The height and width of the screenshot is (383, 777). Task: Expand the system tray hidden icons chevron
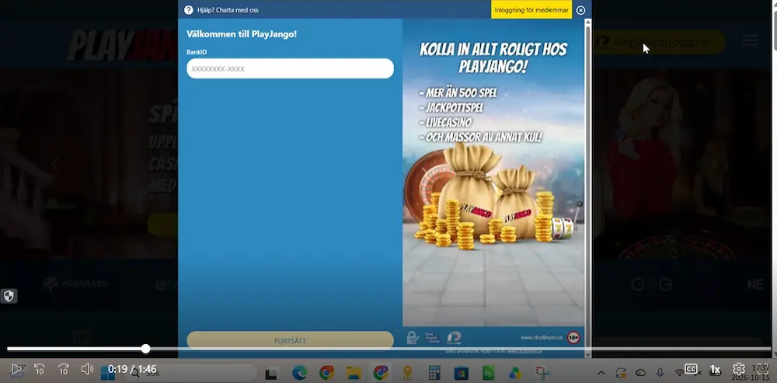click(x=601, y=373)
